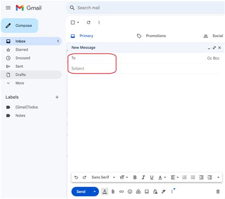225x199 pixels.
Task: Undo the last edit
Action: pyautogui.click(x=76, y=177)
